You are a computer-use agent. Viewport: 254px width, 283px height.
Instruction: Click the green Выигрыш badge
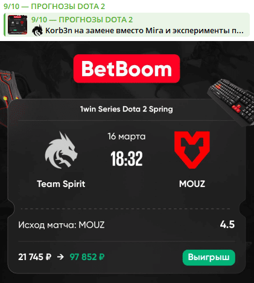(209, 258)
